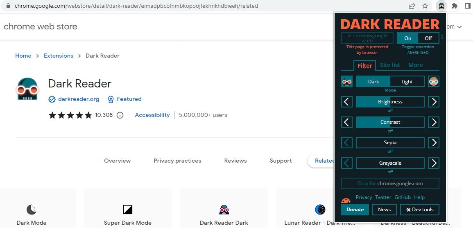Screen dimensions: 473x228
Task: Open the GitHub link
Action: coord(403,197)
